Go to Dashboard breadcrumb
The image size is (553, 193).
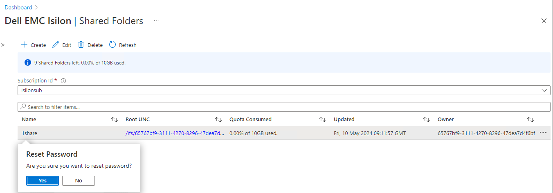click(x=18, y=7)
